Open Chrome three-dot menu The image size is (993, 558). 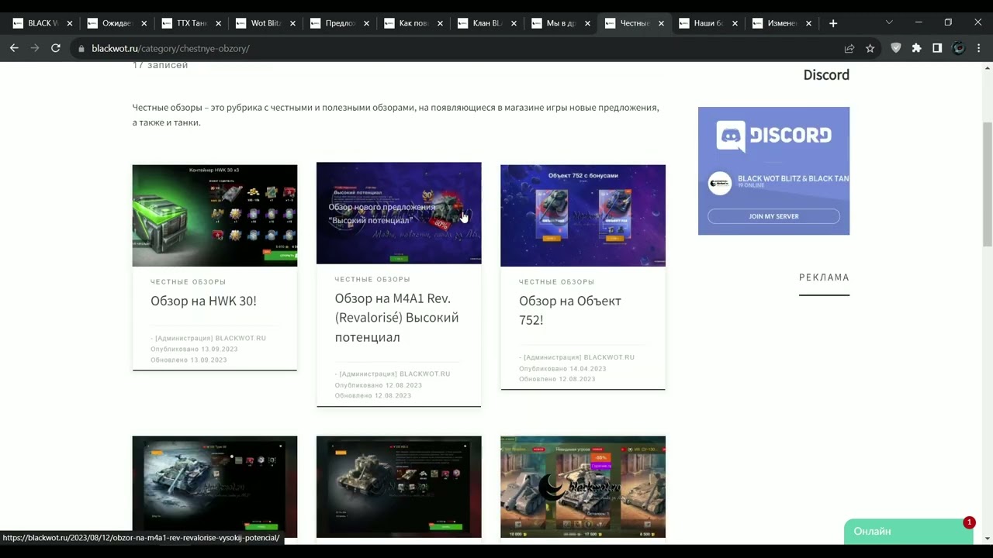[979, 48]
